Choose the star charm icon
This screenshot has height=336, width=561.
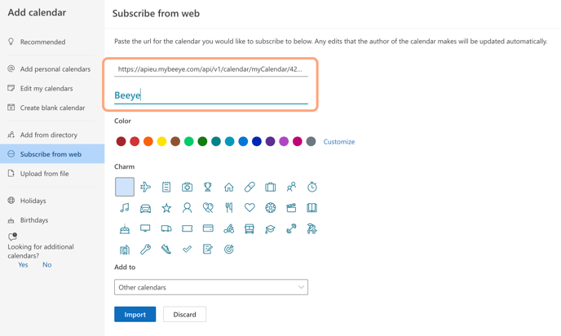[166, 208]
